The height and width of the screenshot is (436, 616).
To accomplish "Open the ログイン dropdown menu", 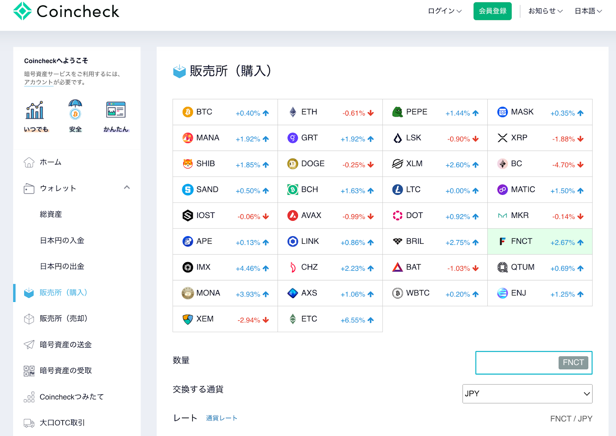I will (x=445, y=11).
